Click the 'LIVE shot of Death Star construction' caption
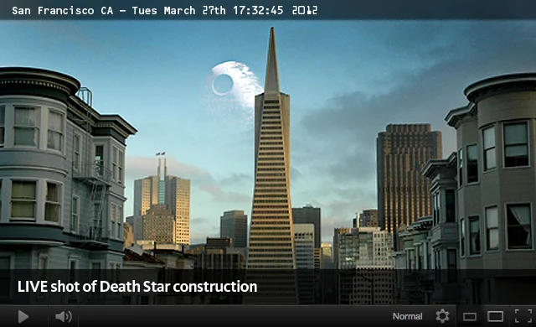 click(137, 287)
